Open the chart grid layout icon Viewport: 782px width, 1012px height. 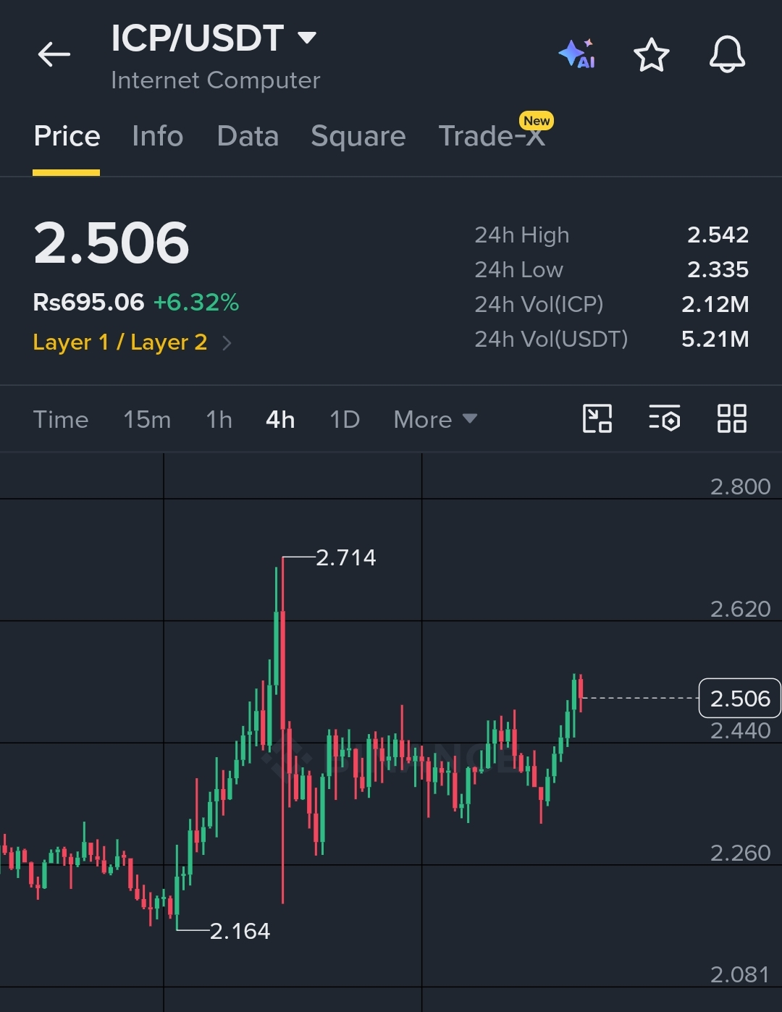pos(731,418)
